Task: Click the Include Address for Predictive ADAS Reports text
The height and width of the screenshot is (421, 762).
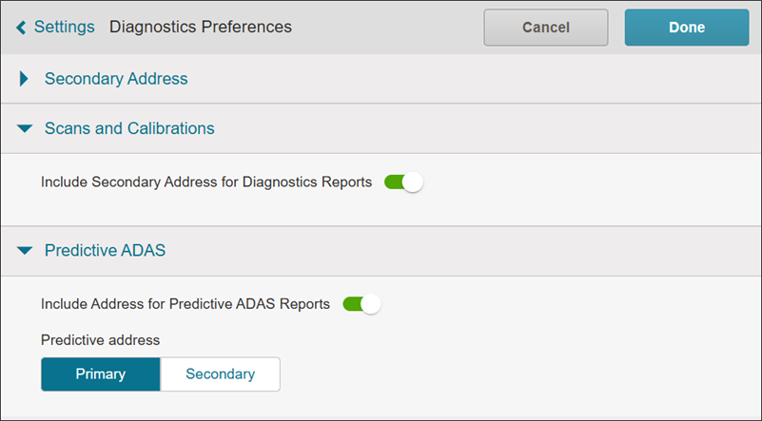Action: coord(186,304)
